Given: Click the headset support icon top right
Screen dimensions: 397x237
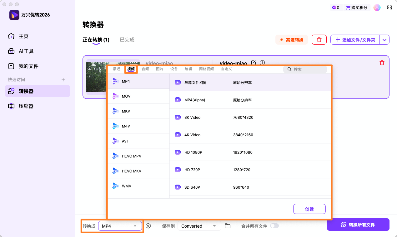Looking at the screenshot, I should click(389, 7).
